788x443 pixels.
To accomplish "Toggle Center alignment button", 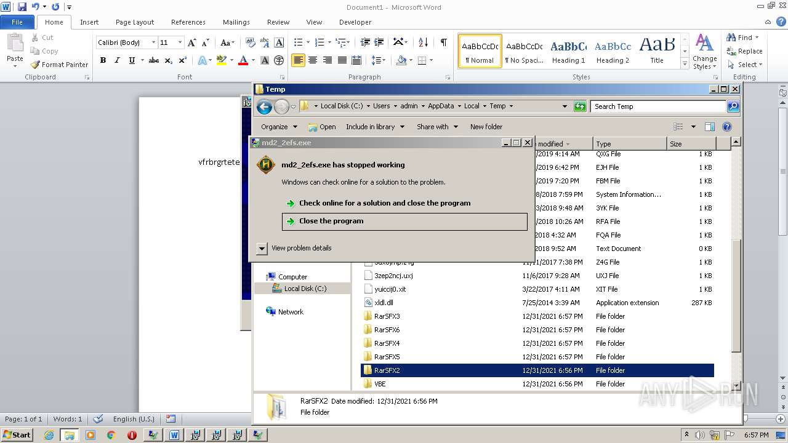I will tap(313, 60).
